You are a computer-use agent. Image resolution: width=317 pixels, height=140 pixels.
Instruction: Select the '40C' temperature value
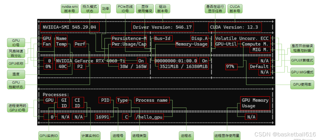[61, 67]
